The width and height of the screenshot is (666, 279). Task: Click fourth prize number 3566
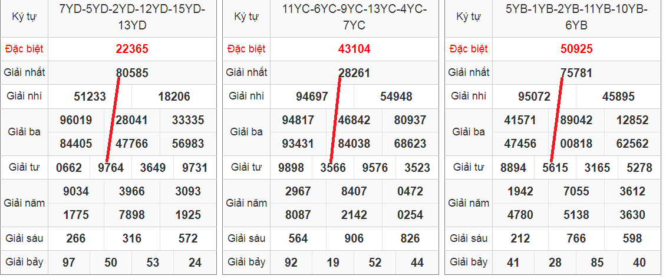[x=333, y=168]
